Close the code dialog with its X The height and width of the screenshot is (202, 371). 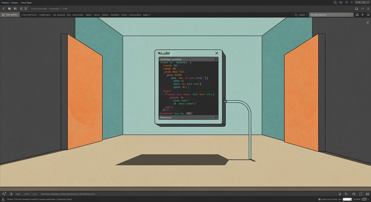pos(216,53)
